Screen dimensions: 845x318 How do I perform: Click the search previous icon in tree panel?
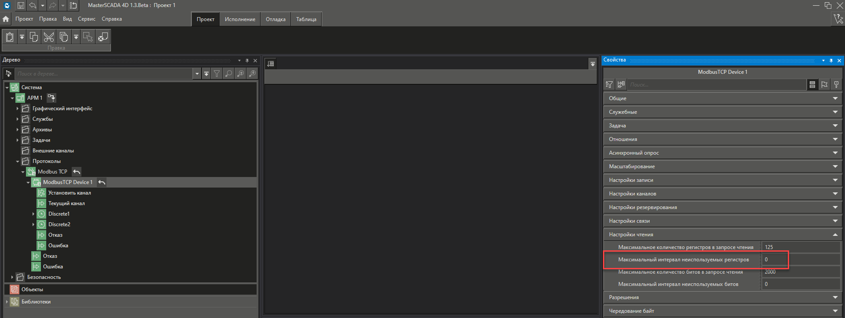241,73
